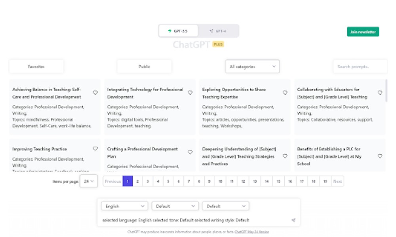Screen dimensions: 396x237
Task: Go to page 10 of prompts
Action: point(220,181)
